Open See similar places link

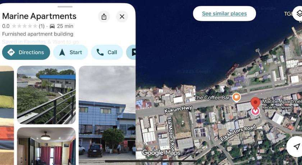click(224, 13)
